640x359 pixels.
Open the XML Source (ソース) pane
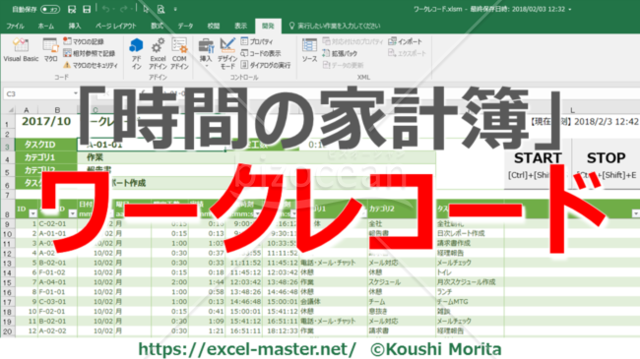point(309,50)
